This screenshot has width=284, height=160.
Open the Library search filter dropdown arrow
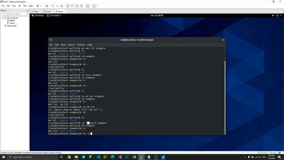[x=28, y=14]
